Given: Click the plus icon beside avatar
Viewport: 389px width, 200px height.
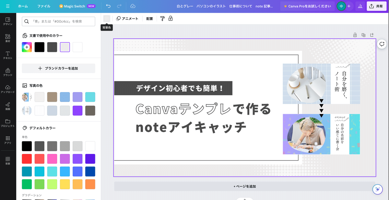Looking at the screenshot, I should click(349, 6).
